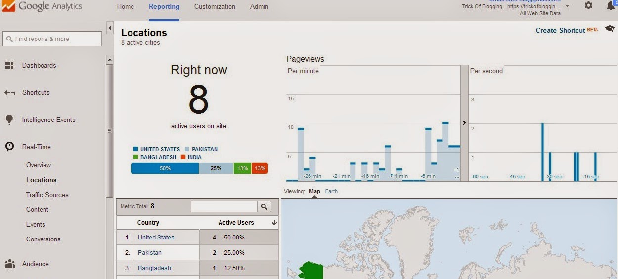Viewport: 618px width, 279px height.
Task: Click Create Shortcut link
Action: tap(561, 30)
